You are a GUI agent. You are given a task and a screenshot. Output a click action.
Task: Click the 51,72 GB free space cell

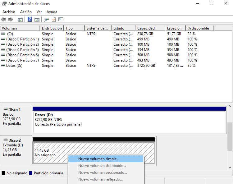point(174,34)
